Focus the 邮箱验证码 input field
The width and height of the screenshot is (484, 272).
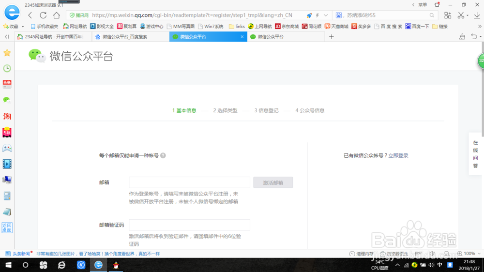click(190, 225)
